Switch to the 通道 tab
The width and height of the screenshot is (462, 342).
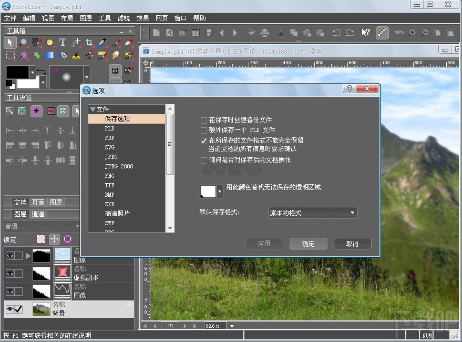[38, 214]
